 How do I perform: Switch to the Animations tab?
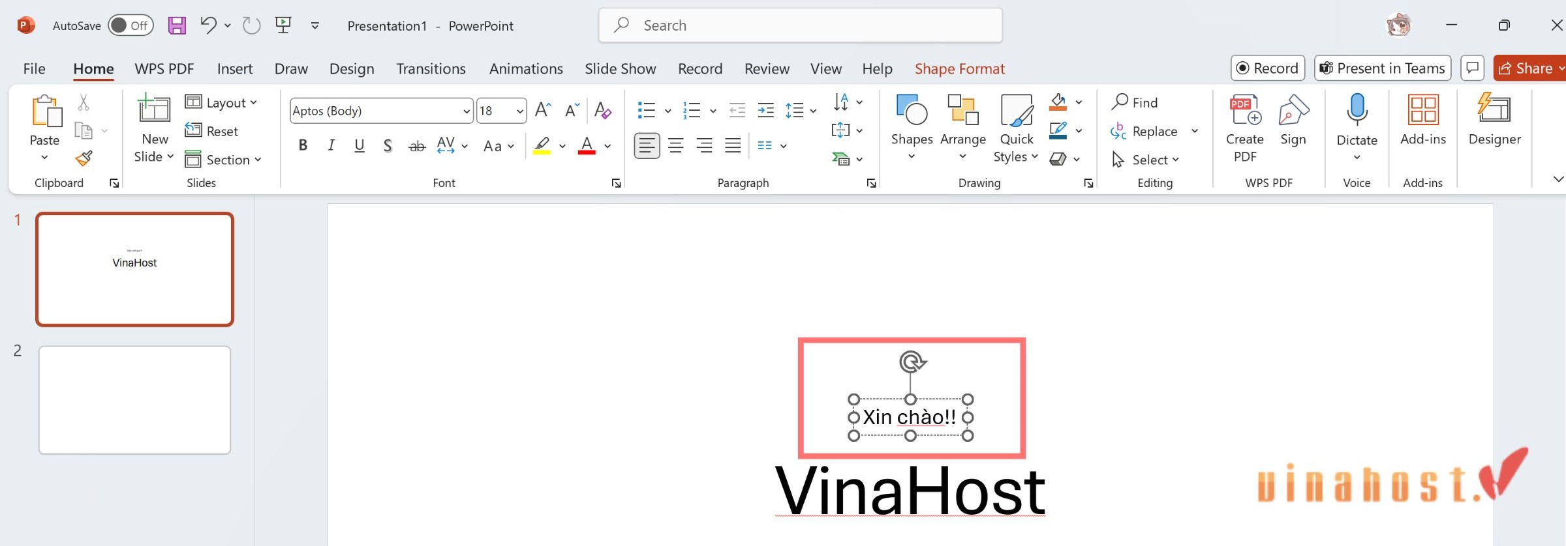526,68
